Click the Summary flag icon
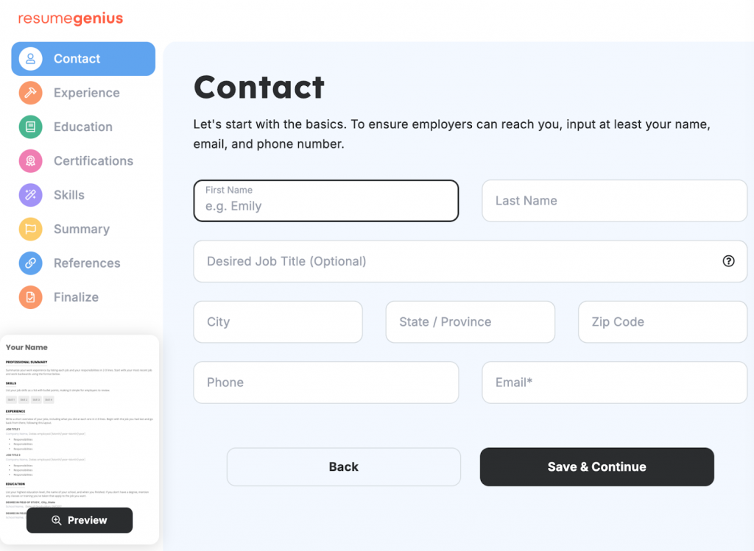754x551 pixels. [x=30, y=229]
